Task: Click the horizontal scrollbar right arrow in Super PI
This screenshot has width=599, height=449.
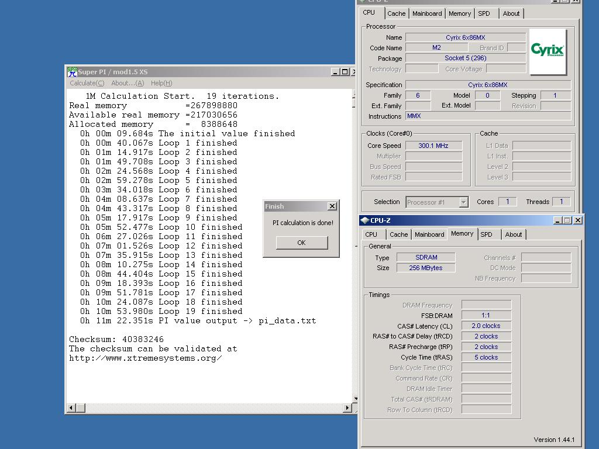Action: tap(347, 407)
